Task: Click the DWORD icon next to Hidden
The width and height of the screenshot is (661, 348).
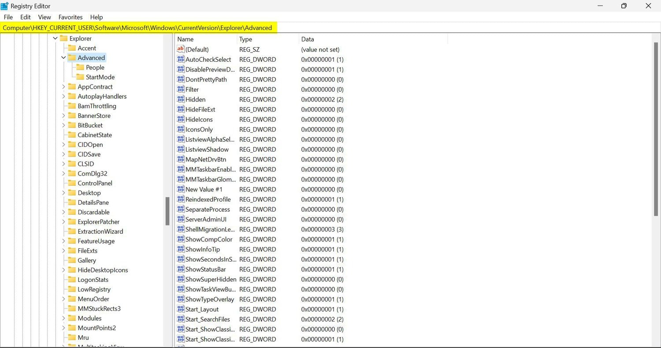Action: click(180, 99)
